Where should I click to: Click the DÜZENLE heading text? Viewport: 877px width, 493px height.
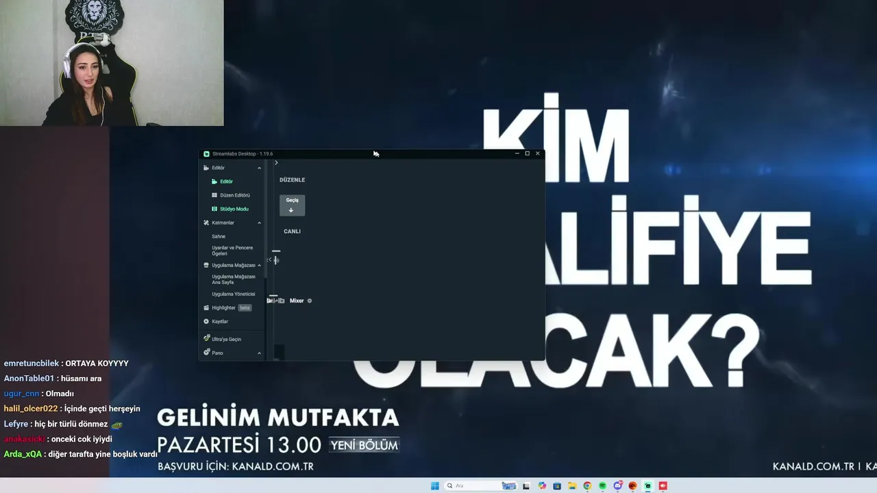pyautogui.click(x=292, y=180)
